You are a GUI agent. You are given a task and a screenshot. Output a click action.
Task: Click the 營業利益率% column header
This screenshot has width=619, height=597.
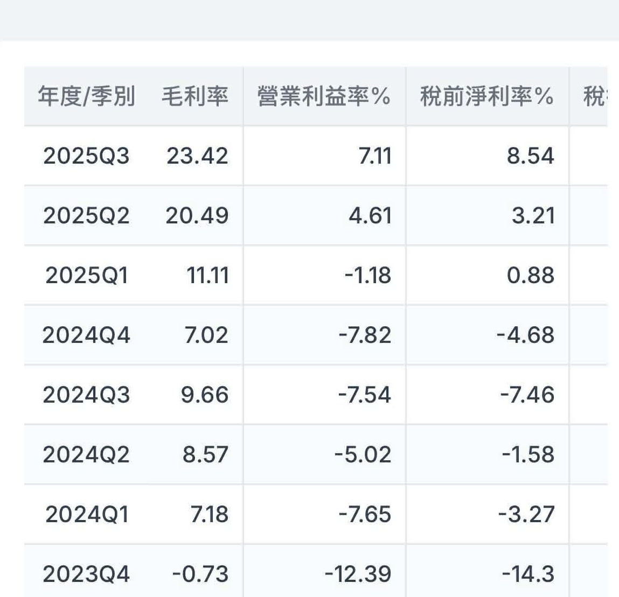coord(324,97)
